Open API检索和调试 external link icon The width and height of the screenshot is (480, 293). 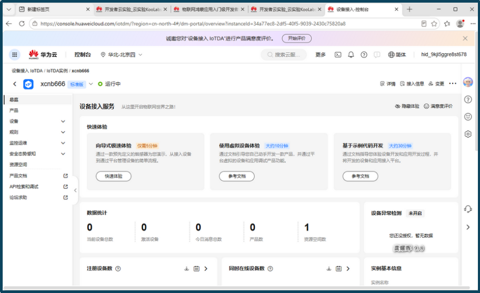[65, 187]
